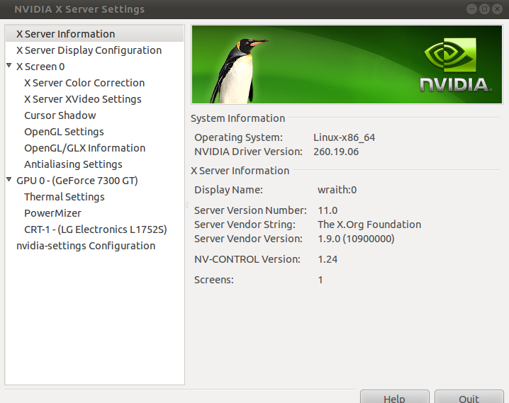
Task: Close the NVIDIA X Server Settings window
Action: click(497, 9)
